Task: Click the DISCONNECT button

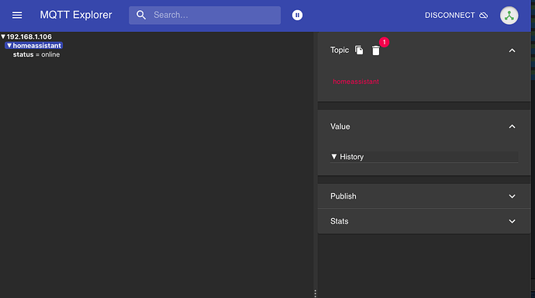Action: 456,16
